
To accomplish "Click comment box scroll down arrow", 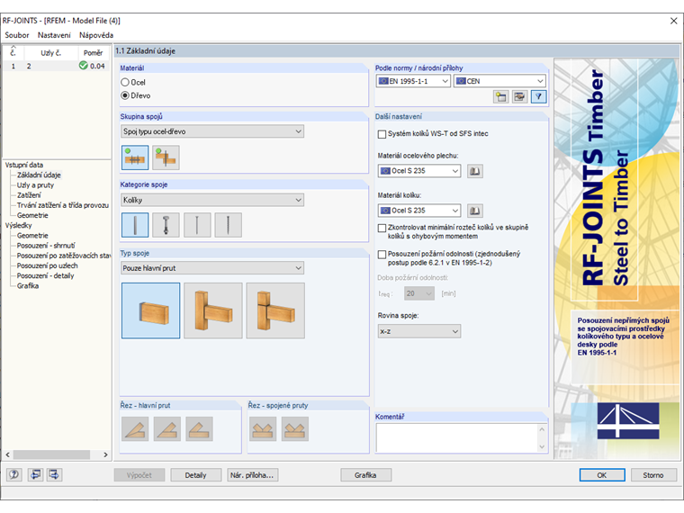I will [542, 446].
